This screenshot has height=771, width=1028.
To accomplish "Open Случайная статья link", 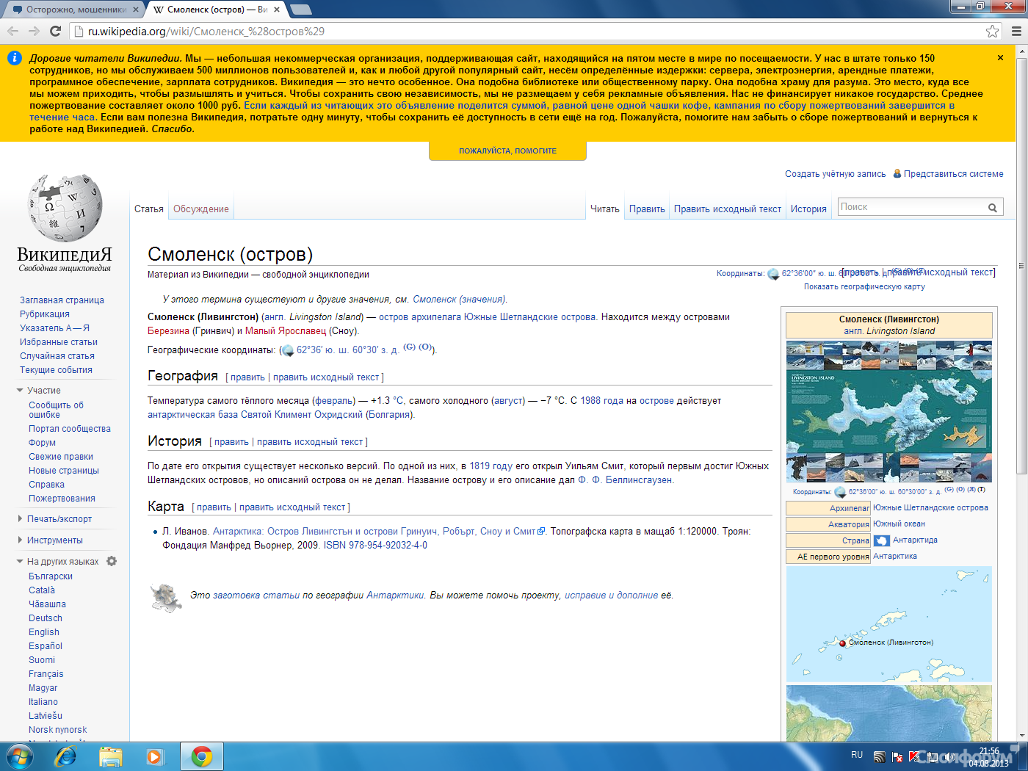I will 57,356.
